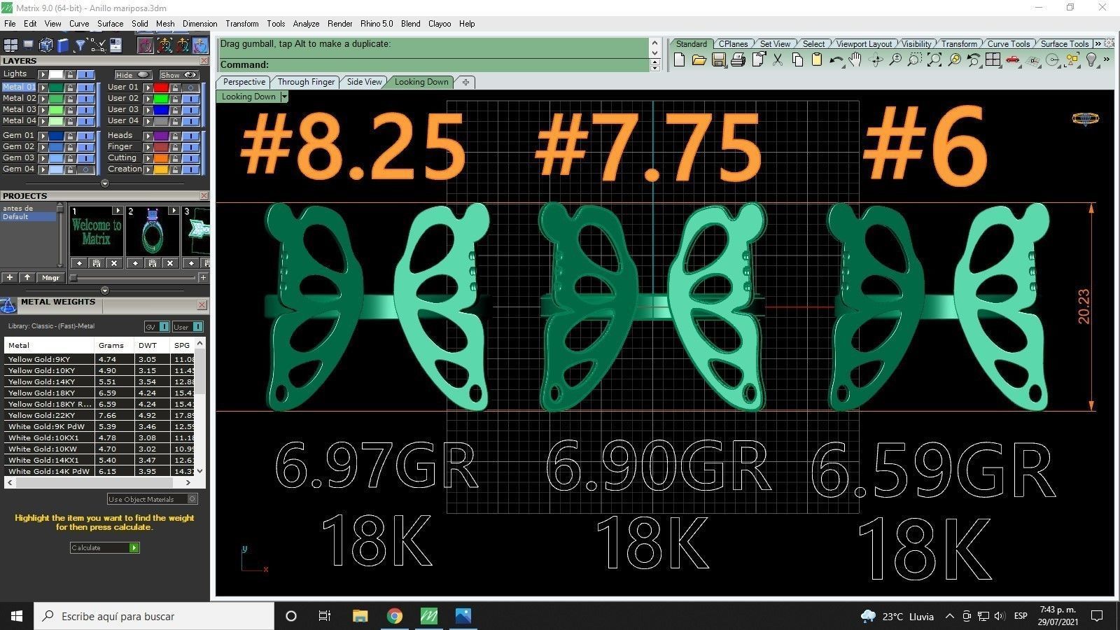This screenshot has width=1120, height=630.
Task: Click add project plus button
Action: tap(10, 278)
